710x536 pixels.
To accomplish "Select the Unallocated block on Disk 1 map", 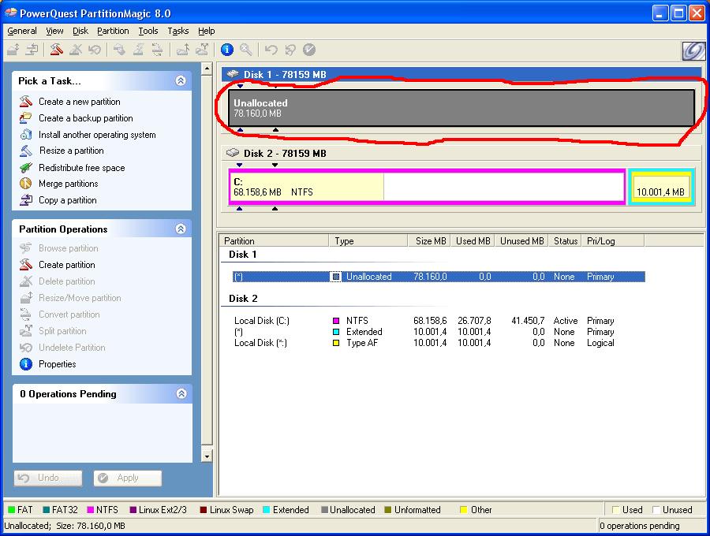I will pos(461,108).
